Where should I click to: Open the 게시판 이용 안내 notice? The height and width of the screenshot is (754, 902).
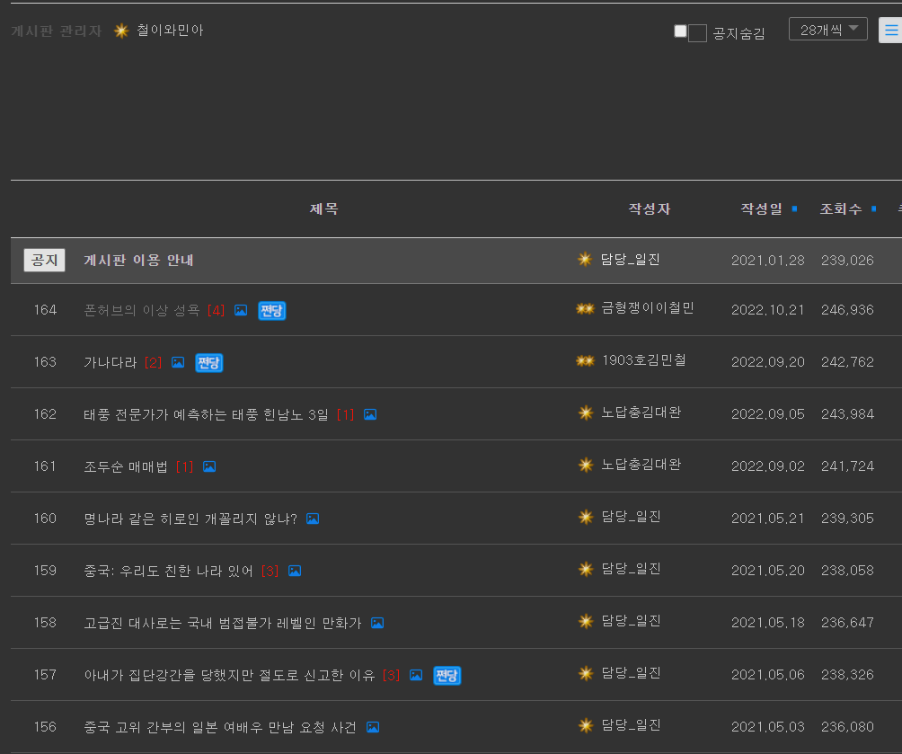pos(138,260)
